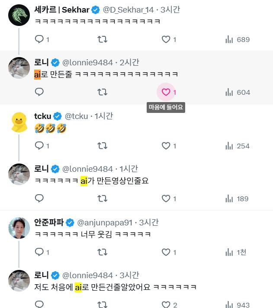Open Sekhar's profile avatar
Image resolution: width=273 pixels, height=308 pixels.
point(19,15)
